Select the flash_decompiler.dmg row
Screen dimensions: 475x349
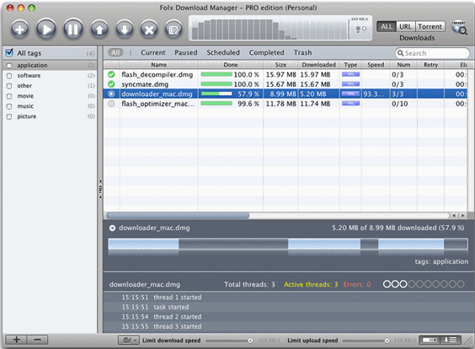(285, 74)
